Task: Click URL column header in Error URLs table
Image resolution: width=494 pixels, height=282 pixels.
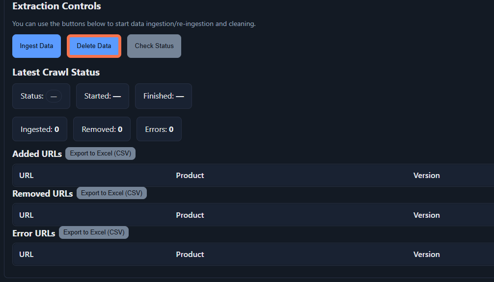Action: (x=27, y=255)
